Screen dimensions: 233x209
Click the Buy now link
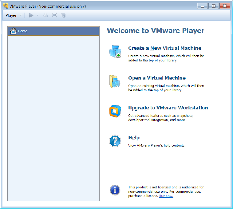[x=166, y=196]
